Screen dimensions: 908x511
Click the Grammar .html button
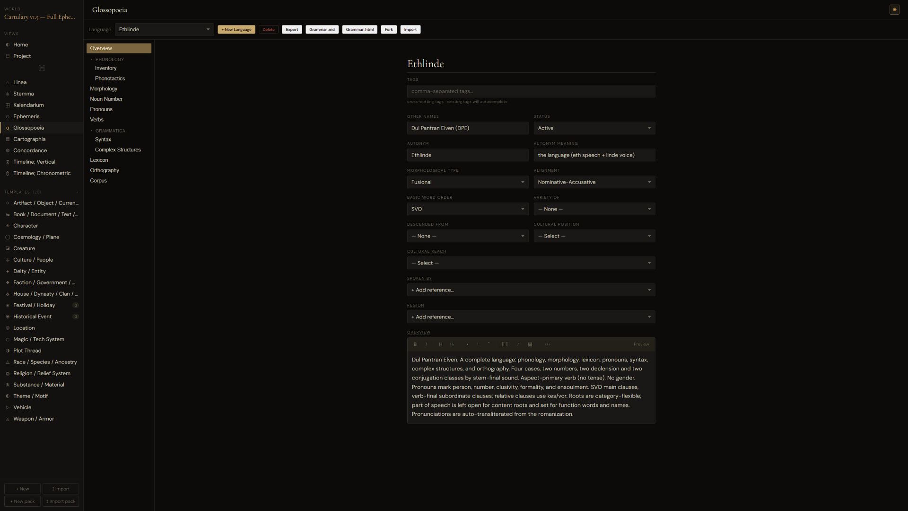click(359, 29)
